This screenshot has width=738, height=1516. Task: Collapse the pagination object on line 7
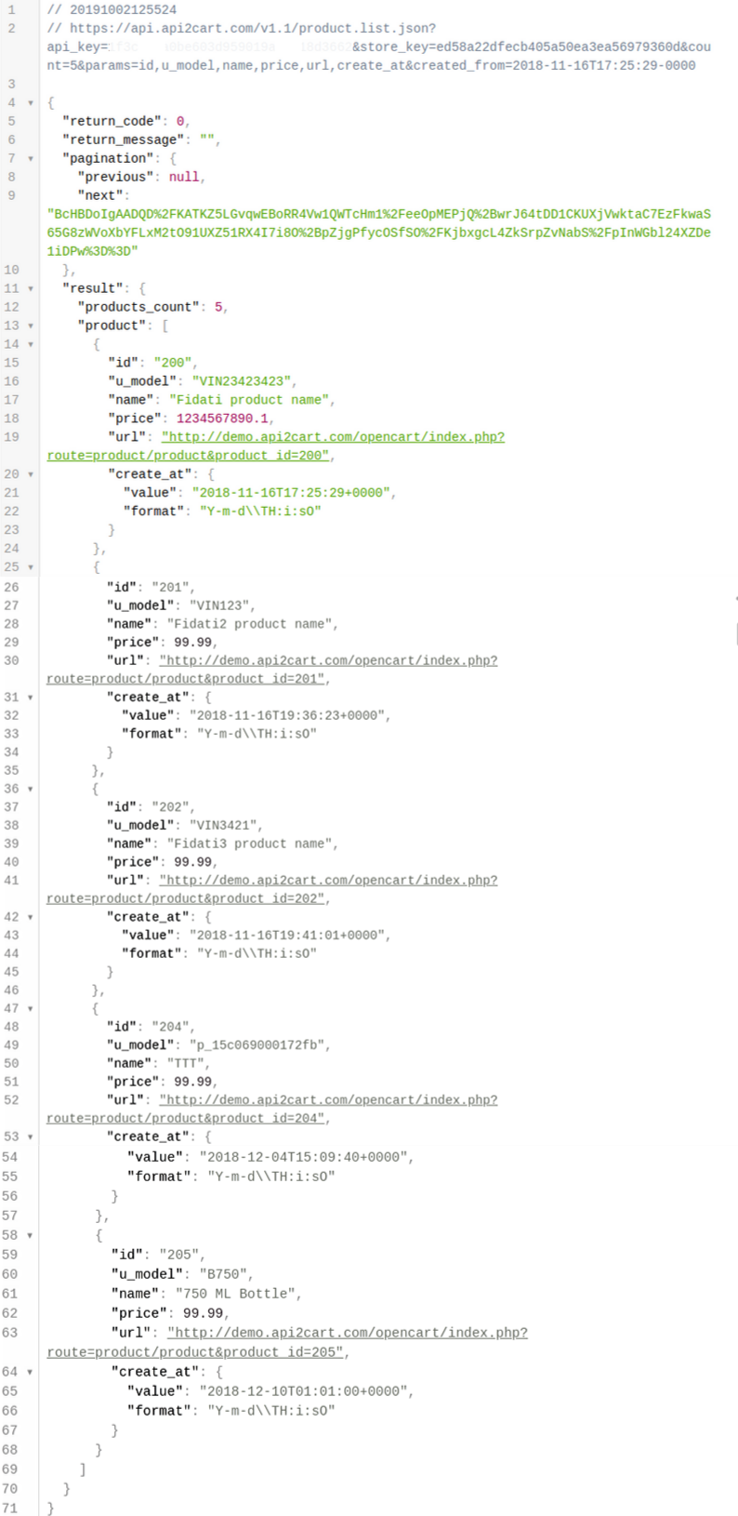[31, 159]
